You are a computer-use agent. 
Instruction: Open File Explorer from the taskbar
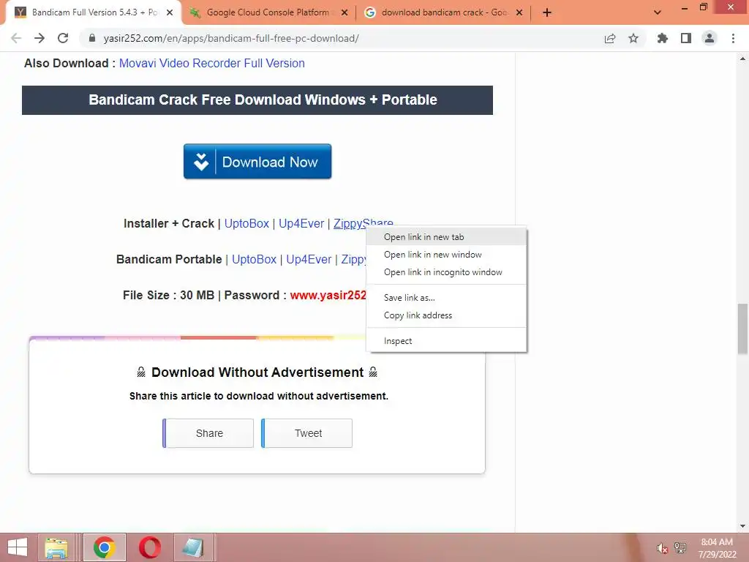coord(56,547)
